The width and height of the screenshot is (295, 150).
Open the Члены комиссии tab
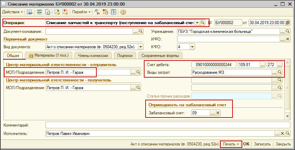click(93, 56)
